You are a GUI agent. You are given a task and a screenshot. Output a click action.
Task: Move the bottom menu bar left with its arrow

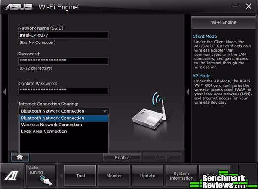click(61, 176)
